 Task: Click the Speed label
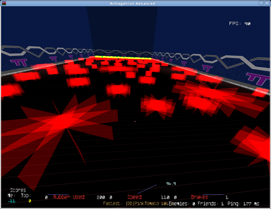coord(134,197)
